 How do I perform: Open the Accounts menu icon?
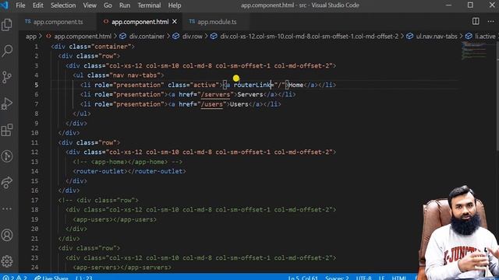[x=7, y=235]
